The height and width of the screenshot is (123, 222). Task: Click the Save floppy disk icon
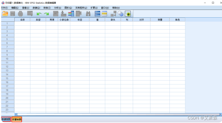13,14
